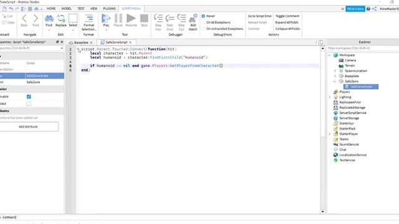Screen dimensions: 399x224
Task: Collapse code fold on line 1
Action: coord(79,49)
